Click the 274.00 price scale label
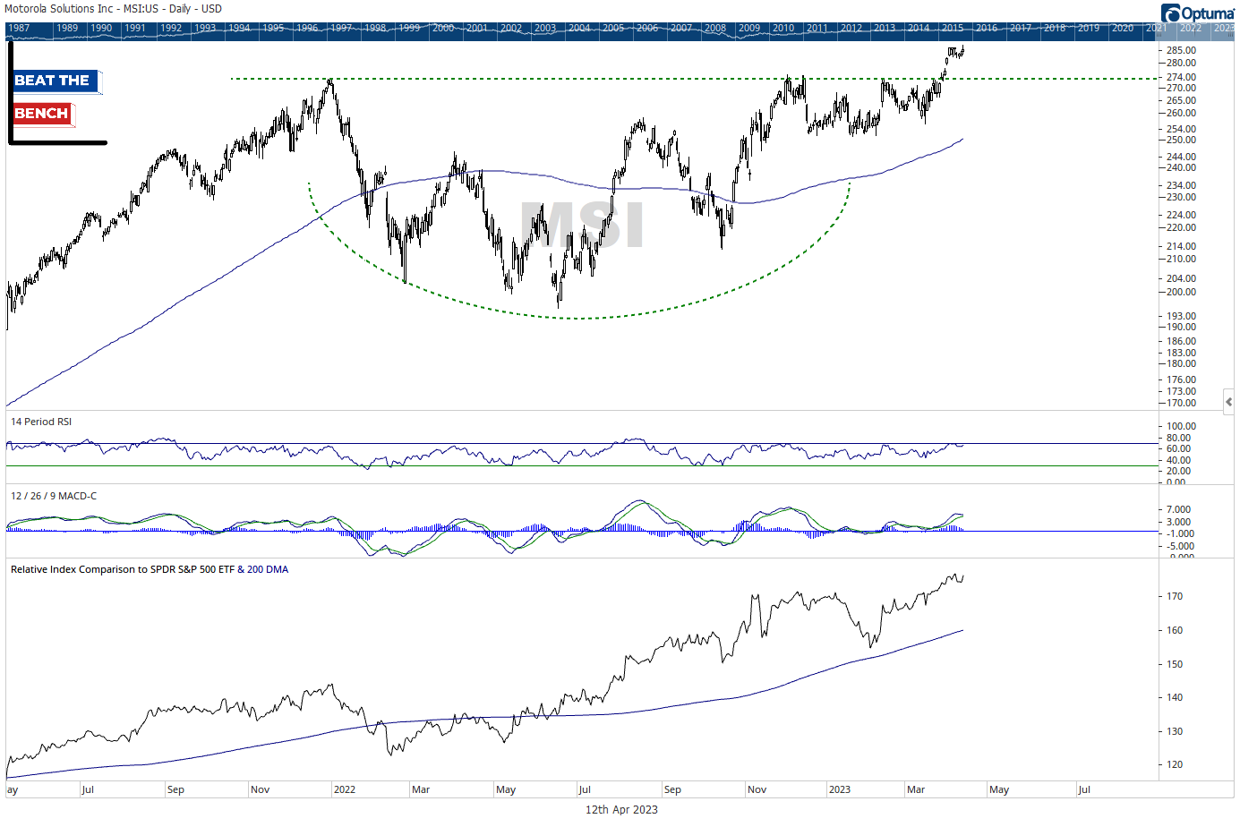Viewport: 1240px width, 827px height. coord(1181,77)
